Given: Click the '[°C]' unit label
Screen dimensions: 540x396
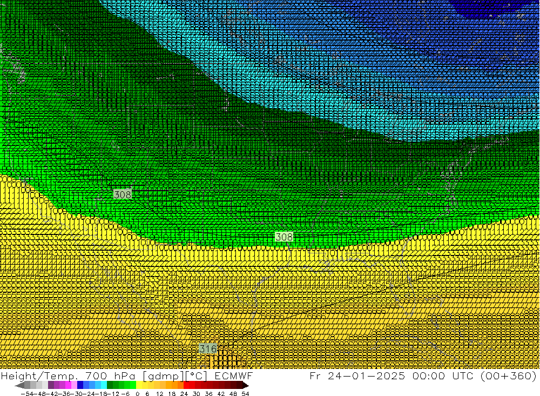Looking at the screenshot, I should (197, 375).
